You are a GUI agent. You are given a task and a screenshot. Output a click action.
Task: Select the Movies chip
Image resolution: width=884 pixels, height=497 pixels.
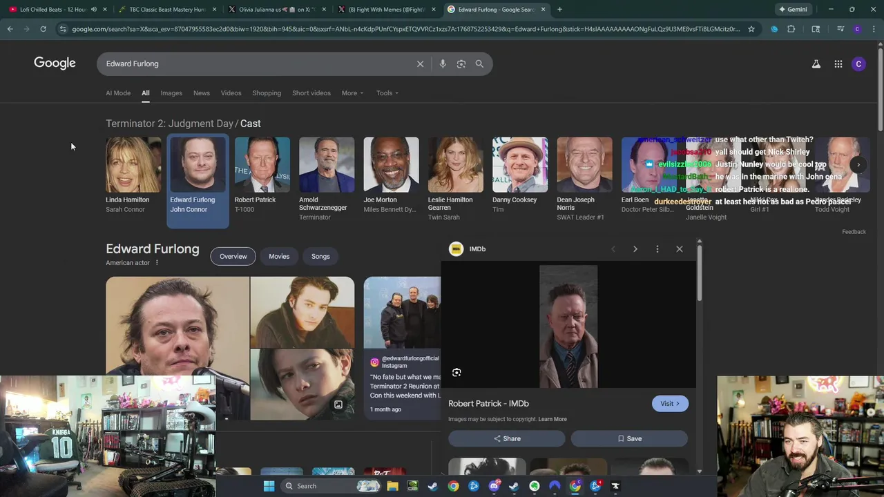pos(279,257)
